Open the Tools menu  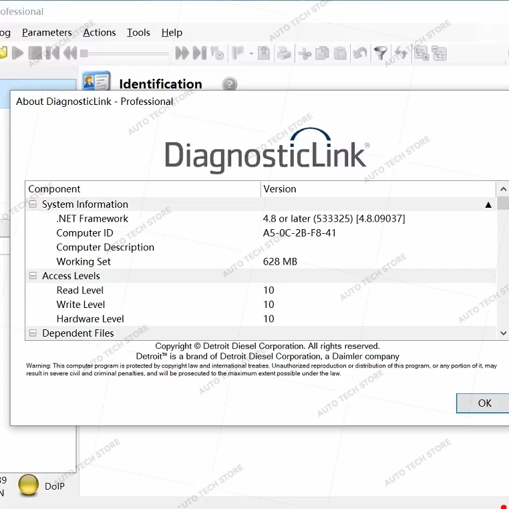click(x=138, y=33)
